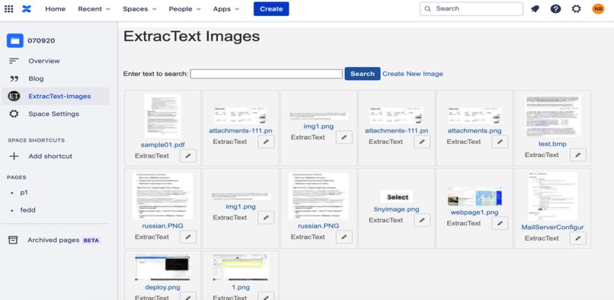Click the sample01.pdf file name link
This screenshot has width=614, height=300.
(x=162, y=145)
